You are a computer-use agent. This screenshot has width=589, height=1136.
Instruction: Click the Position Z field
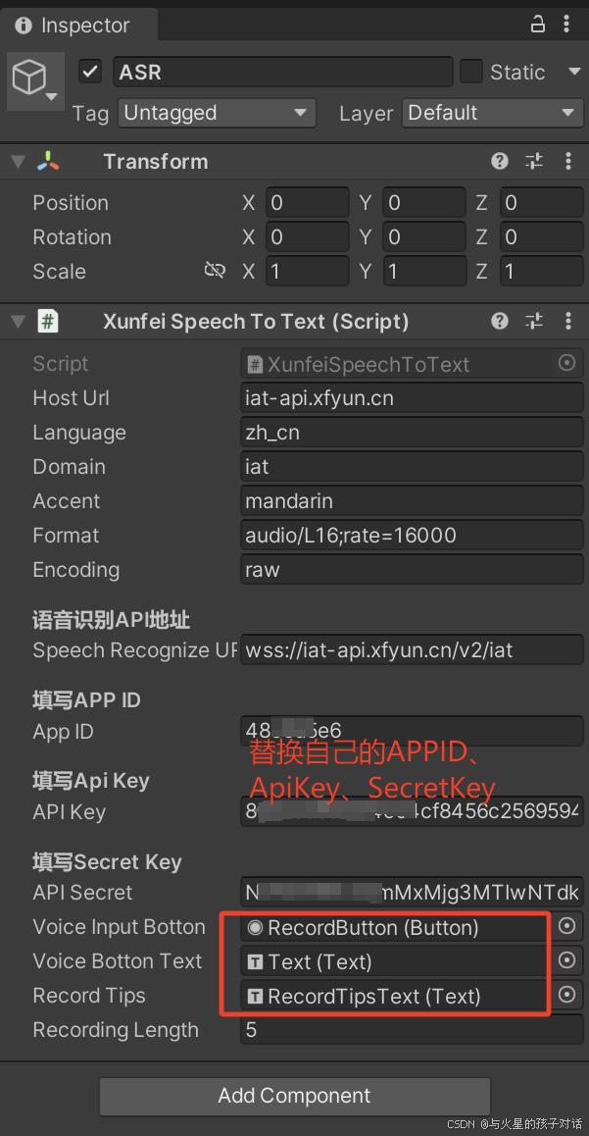pyautogui.click(x=542, y=203)
